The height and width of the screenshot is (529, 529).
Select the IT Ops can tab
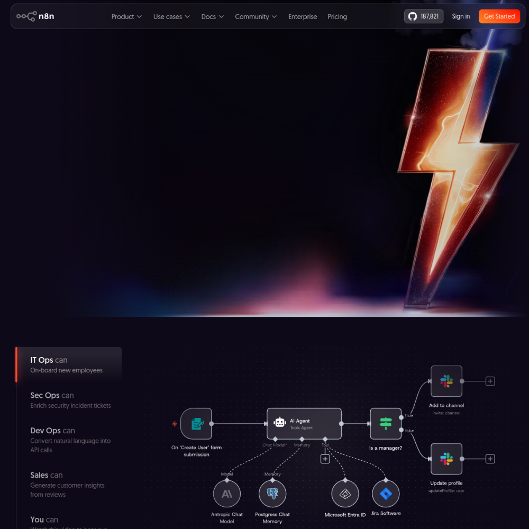pyautogui.click(x=69, y=364)
